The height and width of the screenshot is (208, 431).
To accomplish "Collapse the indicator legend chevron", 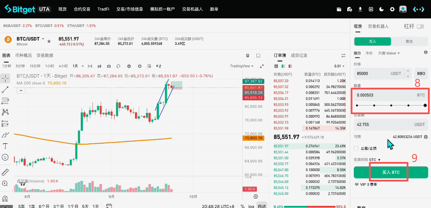I will (x=21, y=90).
